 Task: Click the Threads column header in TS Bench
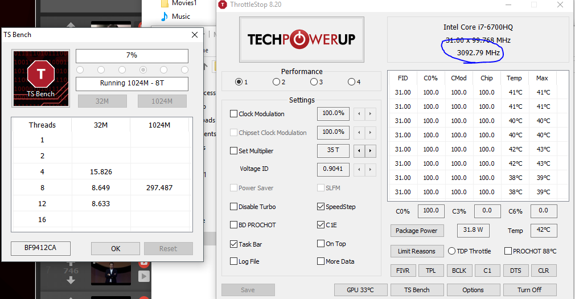tap(42, 125)
